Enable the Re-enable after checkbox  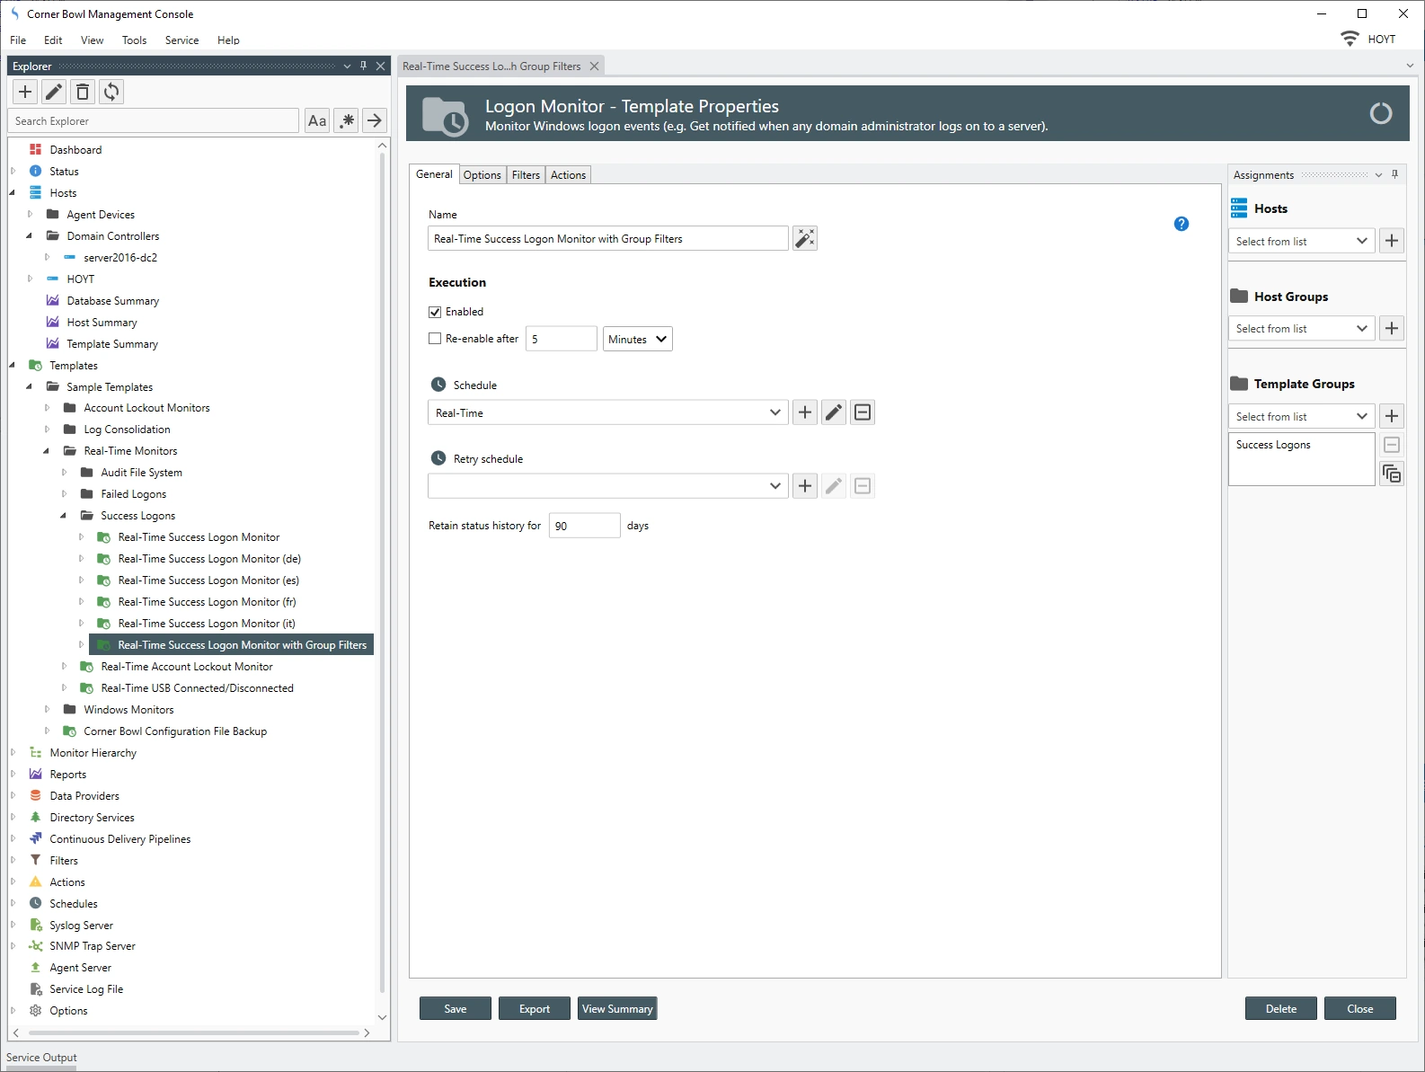(436, 339)
